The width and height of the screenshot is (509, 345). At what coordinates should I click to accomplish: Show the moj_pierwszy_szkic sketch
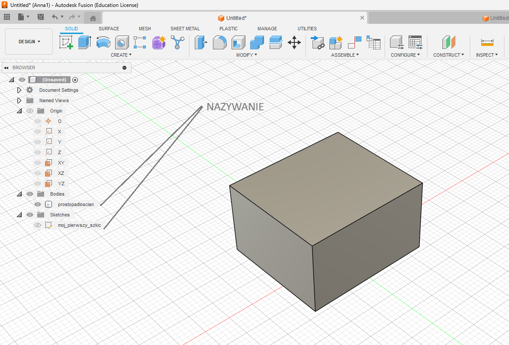click(x=38, y=225)
